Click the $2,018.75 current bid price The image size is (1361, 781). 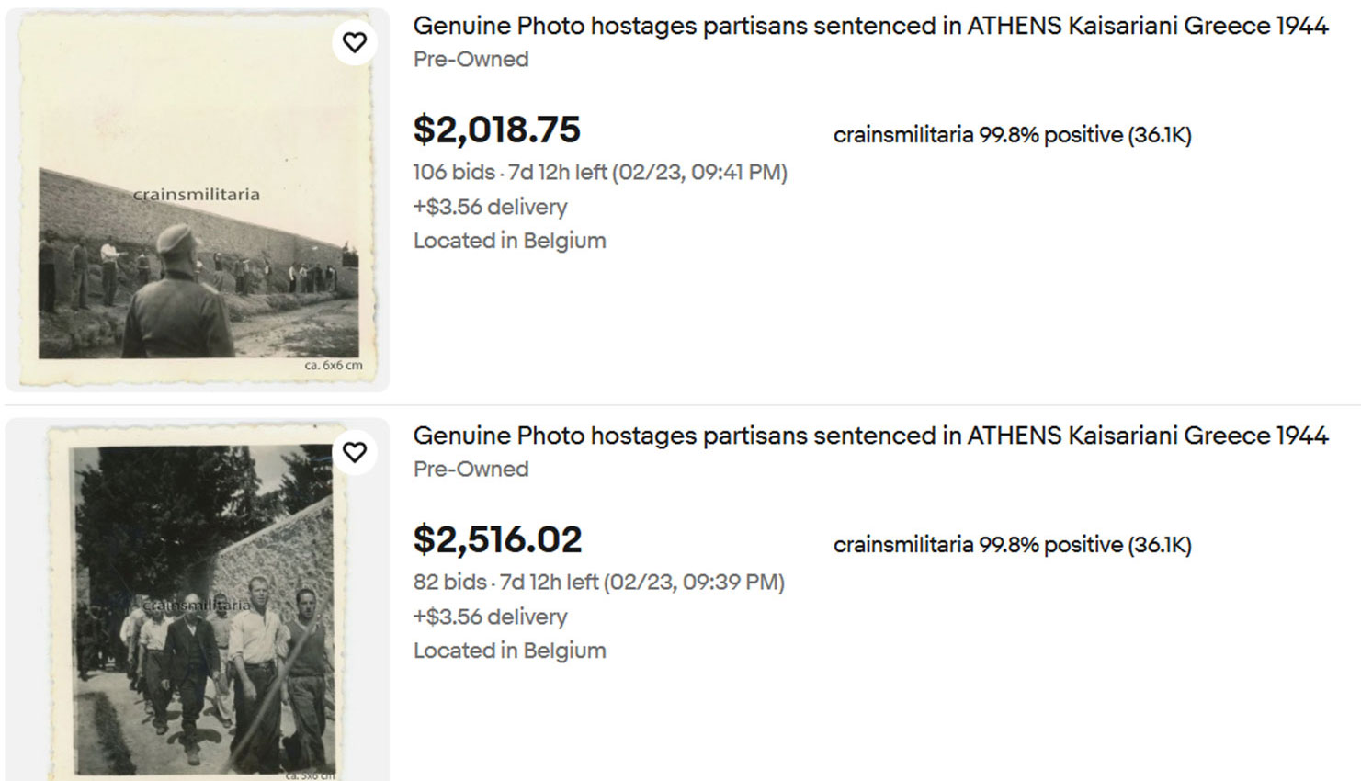[496, 130]
